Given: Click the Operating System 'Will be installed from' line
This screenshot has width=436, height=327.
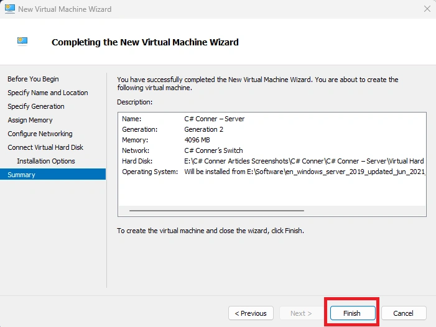Looking at the screenshot, I should 305,172.
